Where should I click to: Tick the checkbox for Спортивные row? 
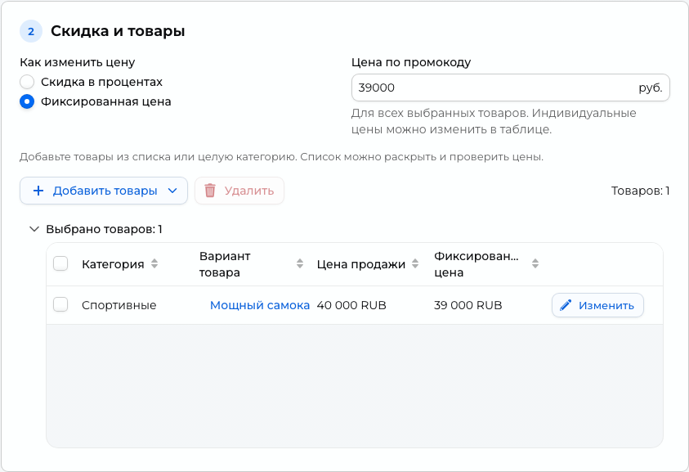(60, 304)
